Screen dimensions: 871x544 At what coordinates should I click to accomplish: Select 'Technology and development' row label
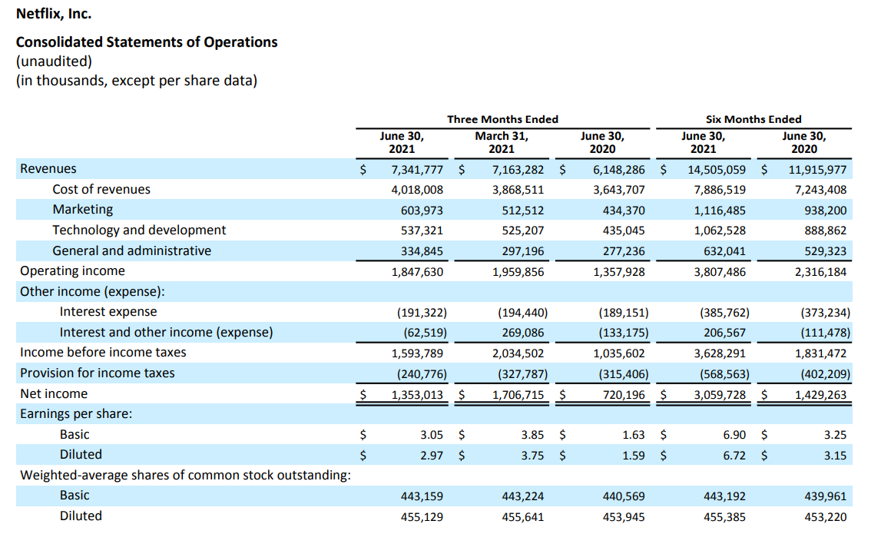[140, 230]
